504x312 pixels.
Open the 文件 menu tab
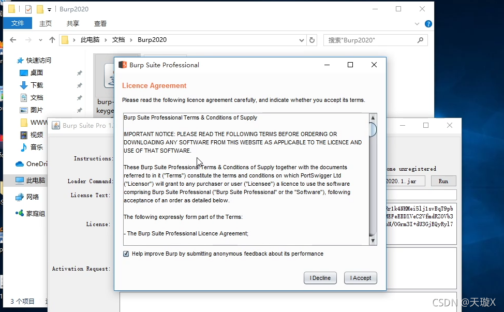click(x=18, y=23)
